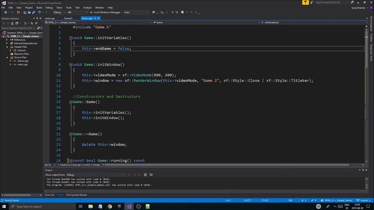Image resolution: width=374 pixels, height=210 pixels.
Task: Open the File menu
Action: 3,8
